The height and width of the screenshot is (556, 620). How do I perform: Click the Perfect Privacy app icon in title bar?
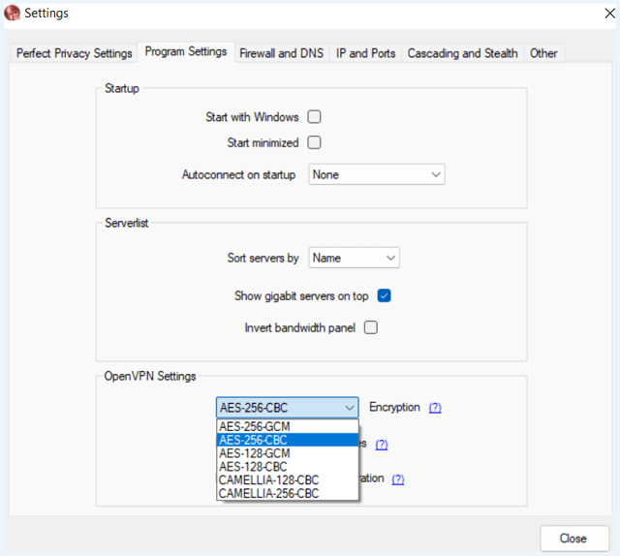click(13, 13)
